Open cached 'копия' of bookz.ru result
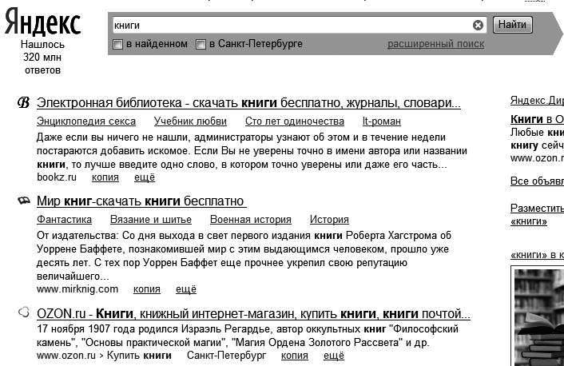 pos(105,177)
